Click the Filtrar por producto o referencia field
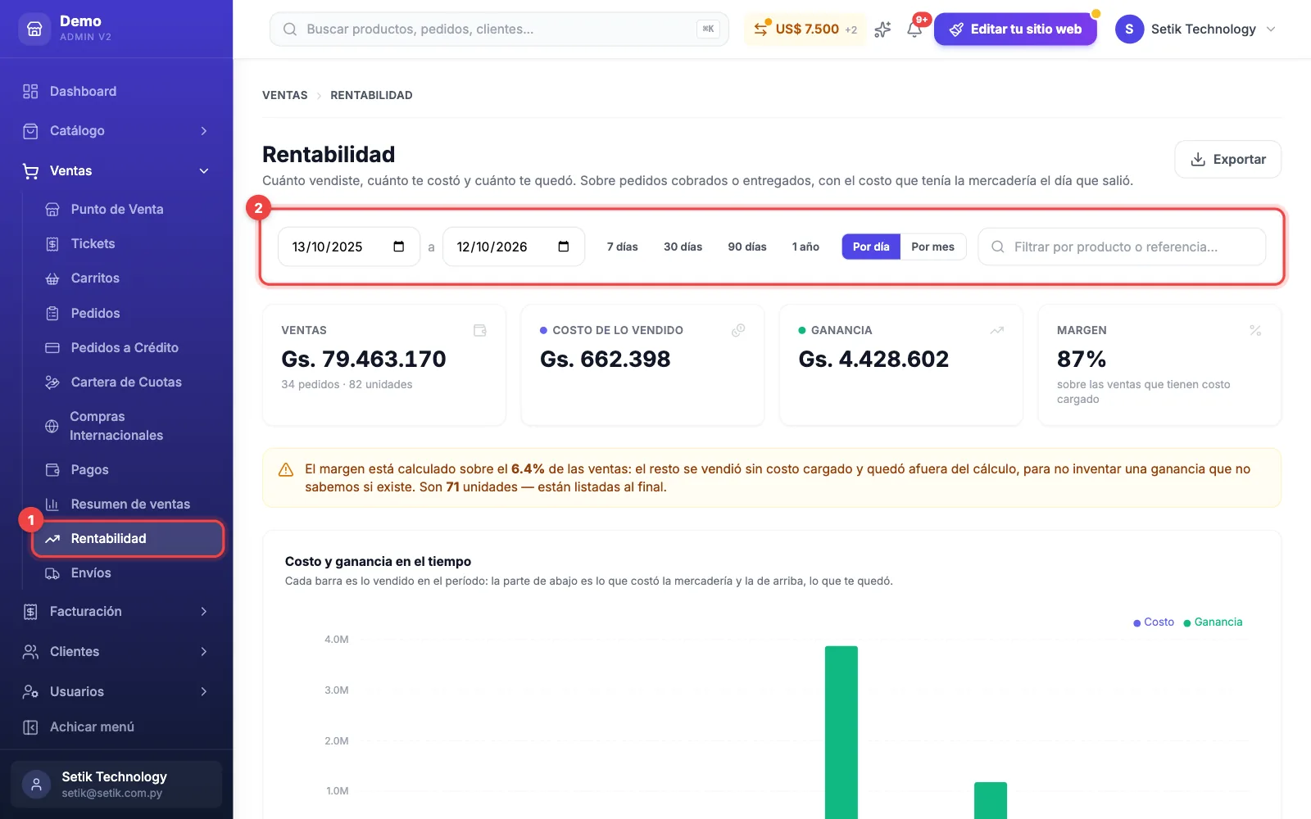 1122,247
